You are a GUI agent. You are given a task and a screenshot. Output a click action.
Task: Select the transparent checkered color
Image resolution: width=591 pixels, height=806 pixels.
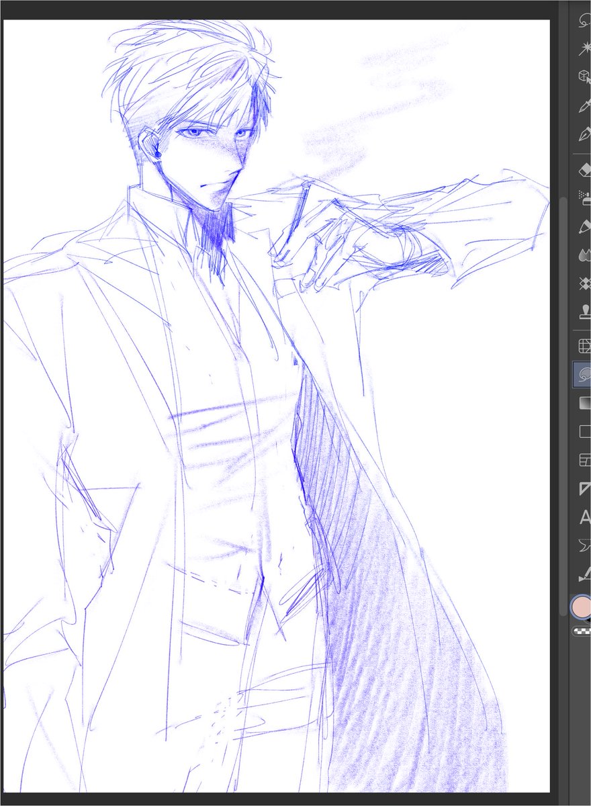click(581, 631)
